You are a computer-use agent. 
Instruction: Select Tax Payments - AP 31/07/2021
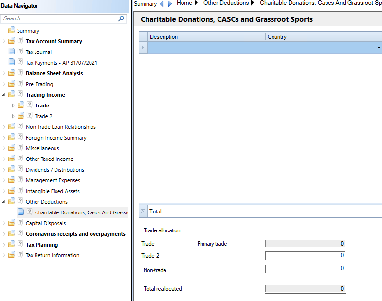[61, 63]
